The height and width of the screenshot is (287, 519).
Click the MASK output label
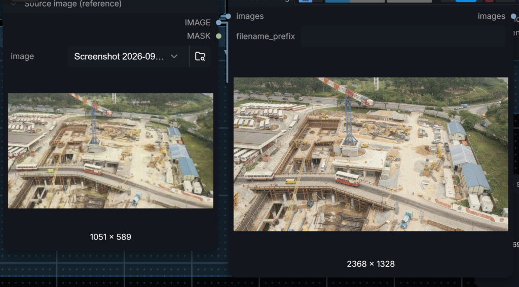coord(199,36)
